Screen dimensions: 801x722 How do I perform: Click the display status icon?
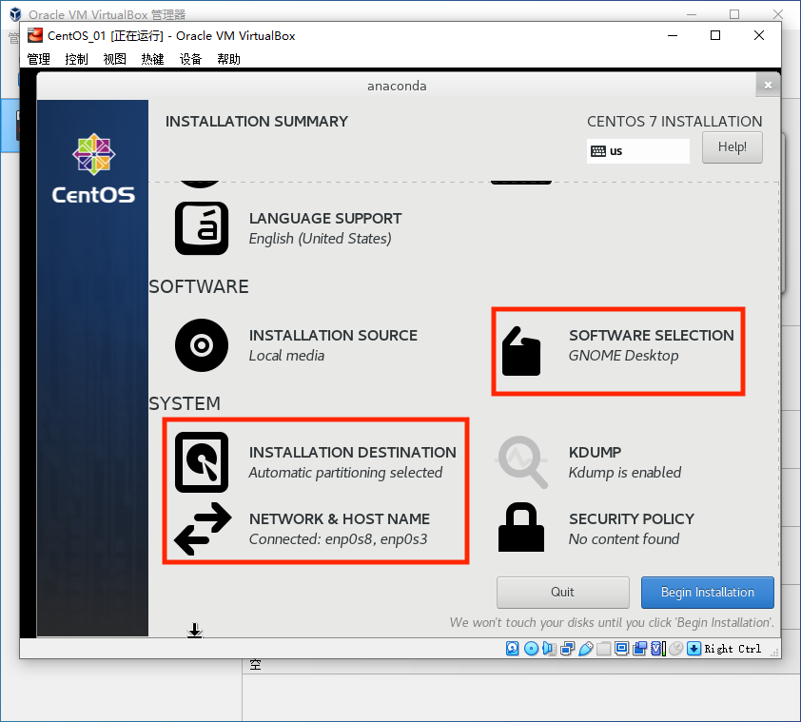pos(622,649)
